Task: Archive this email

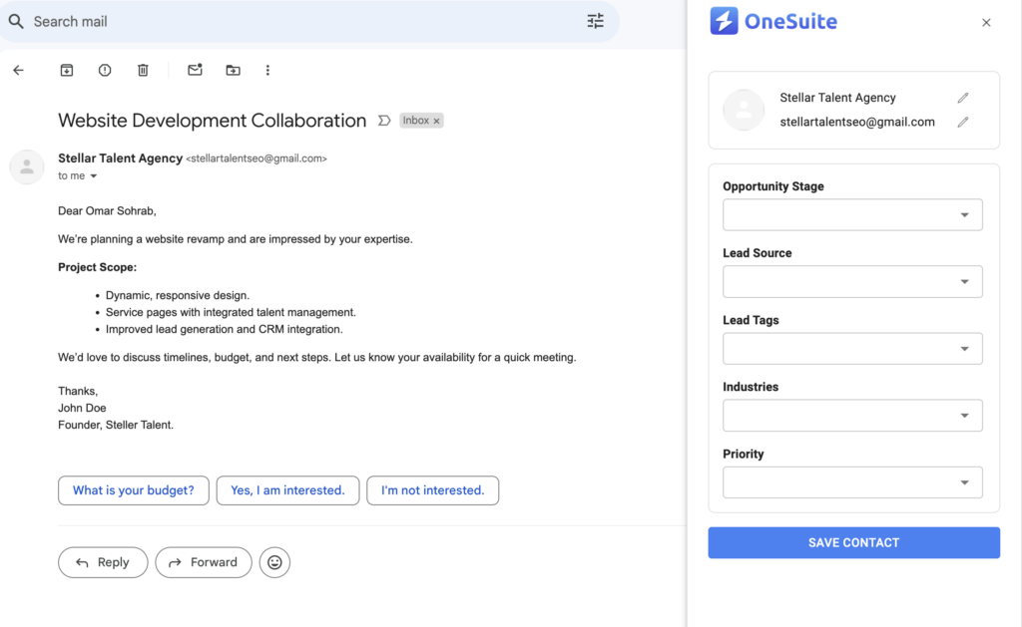Action: 67,70
